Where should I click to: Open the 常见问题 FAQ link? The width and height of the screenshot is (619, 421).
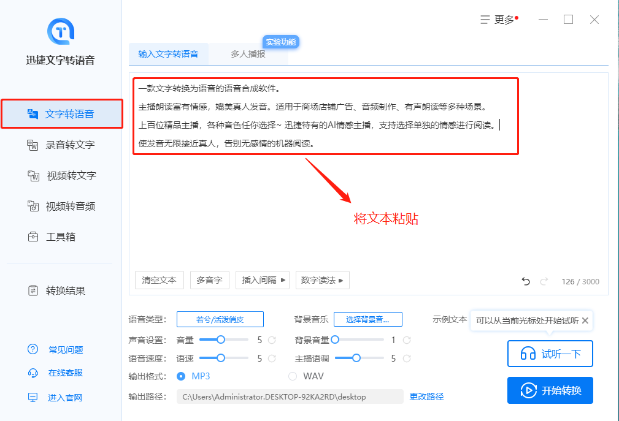[66, 350]
